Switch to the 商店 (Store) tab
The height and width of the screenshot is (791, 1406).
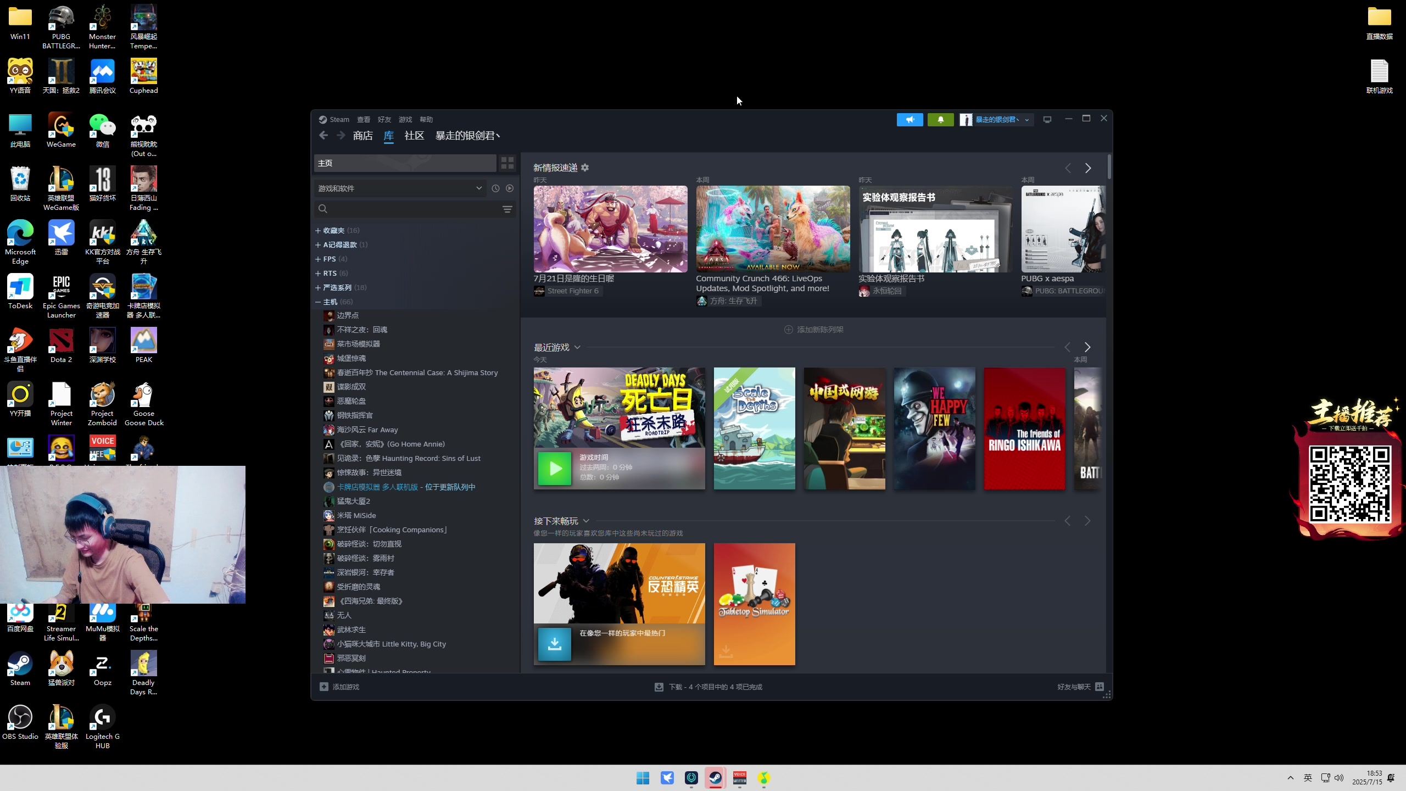tap(362, 136)
